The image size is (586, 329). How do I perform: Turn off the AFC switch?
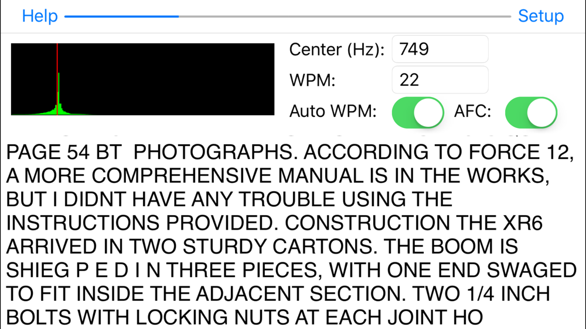[x=531, y=113]
